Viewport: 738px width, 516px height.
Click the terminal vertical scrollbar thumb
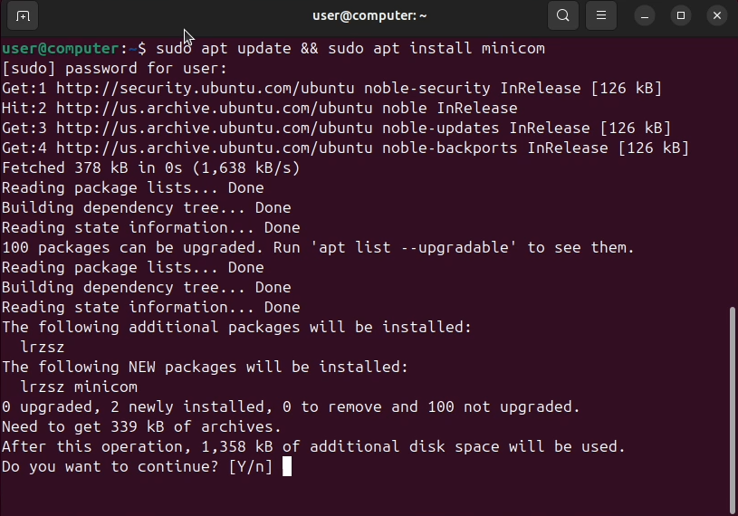[732, 407]
